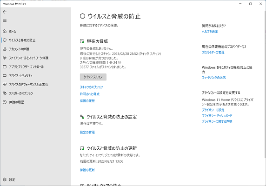This screenshot has height=186, width=266.
Task: Start a クイック スキャン
Action: pyautogui.click(x=93, y=77)
